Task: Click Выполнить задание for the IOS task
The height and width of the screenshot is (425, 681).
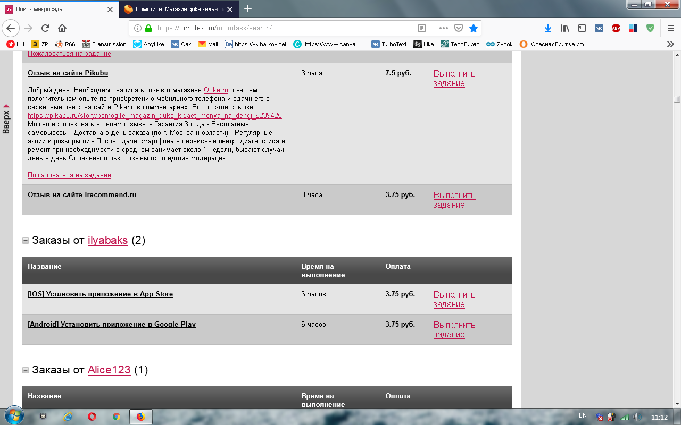Action: pos(454,299)
